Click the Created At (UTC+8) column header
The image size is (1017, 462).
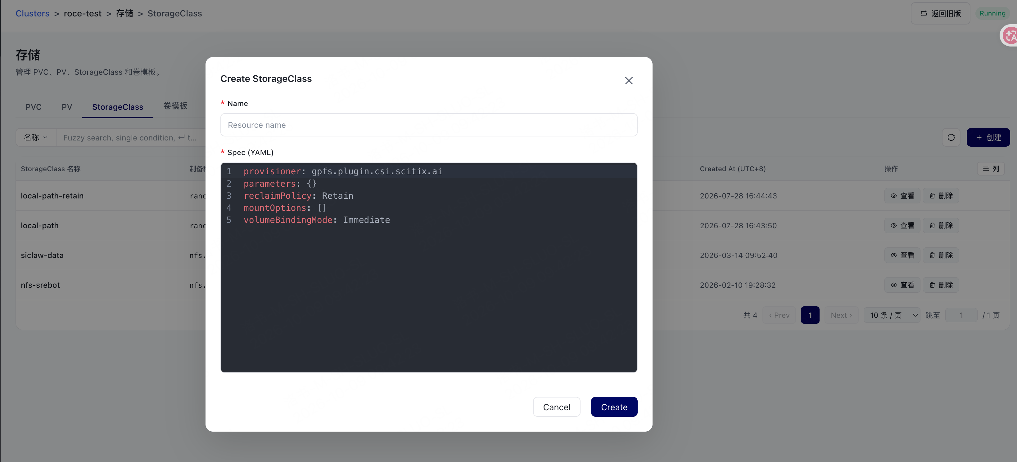tap(732, 169)
